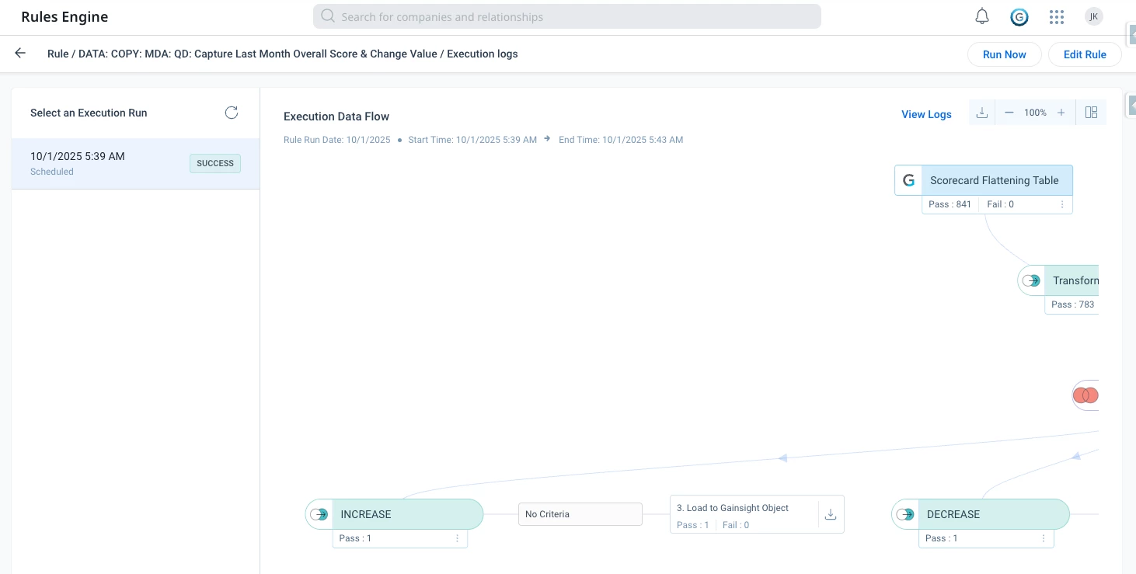
Task: Click the Select an Execution Run heading
Action: (x=89, y=113)
